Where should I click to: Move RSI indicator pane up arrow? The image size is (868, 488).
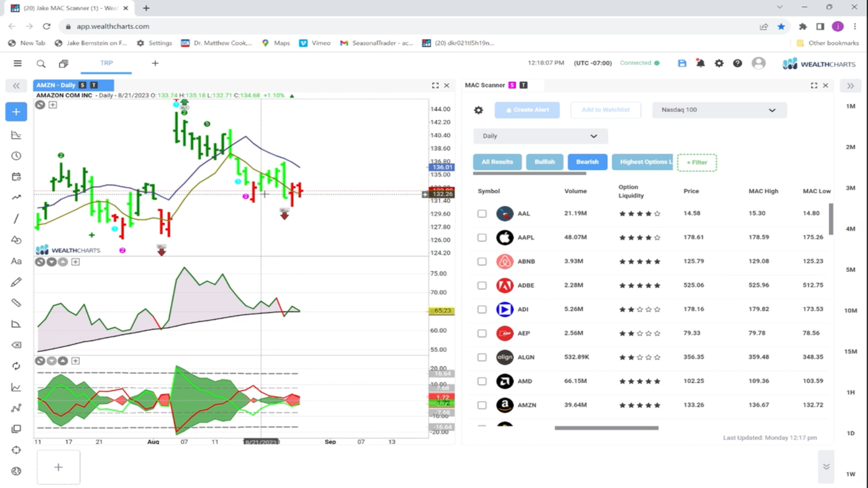pos(63,262)
